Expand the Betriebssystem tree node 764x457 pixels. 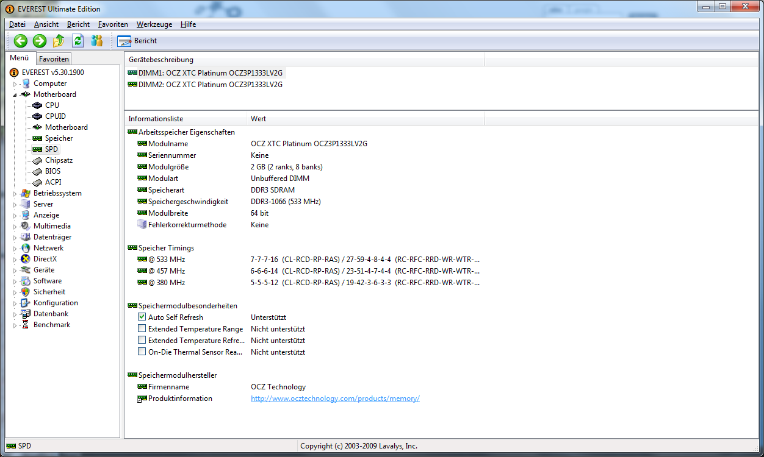click(15, 194)
